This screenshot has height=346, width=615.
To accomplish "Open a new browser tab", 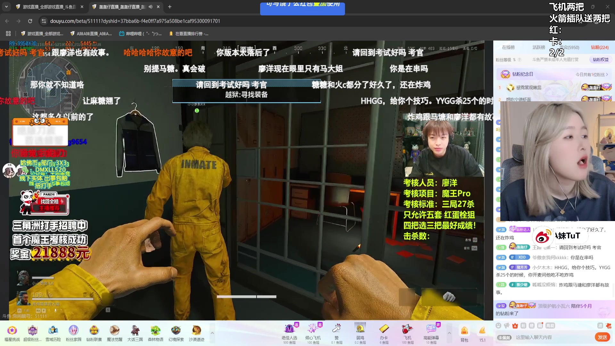I will 170,7.
